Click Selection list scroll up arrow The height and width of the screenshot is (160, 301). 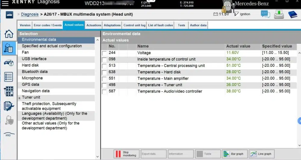click(x=98, y=40)
